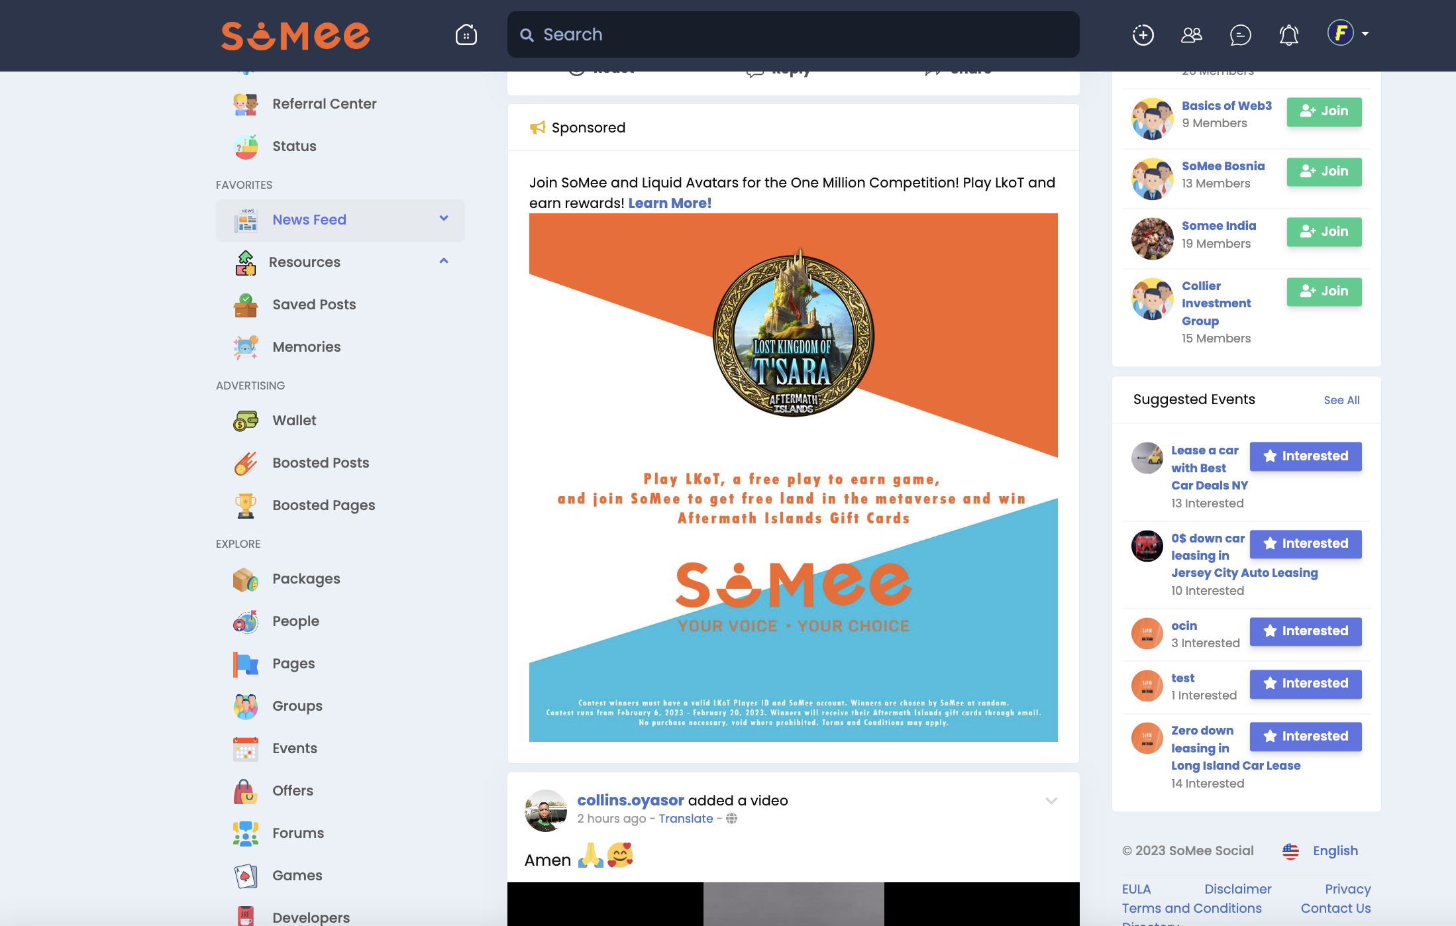Expand post options chevron on collins.oyasor post

1051,801
